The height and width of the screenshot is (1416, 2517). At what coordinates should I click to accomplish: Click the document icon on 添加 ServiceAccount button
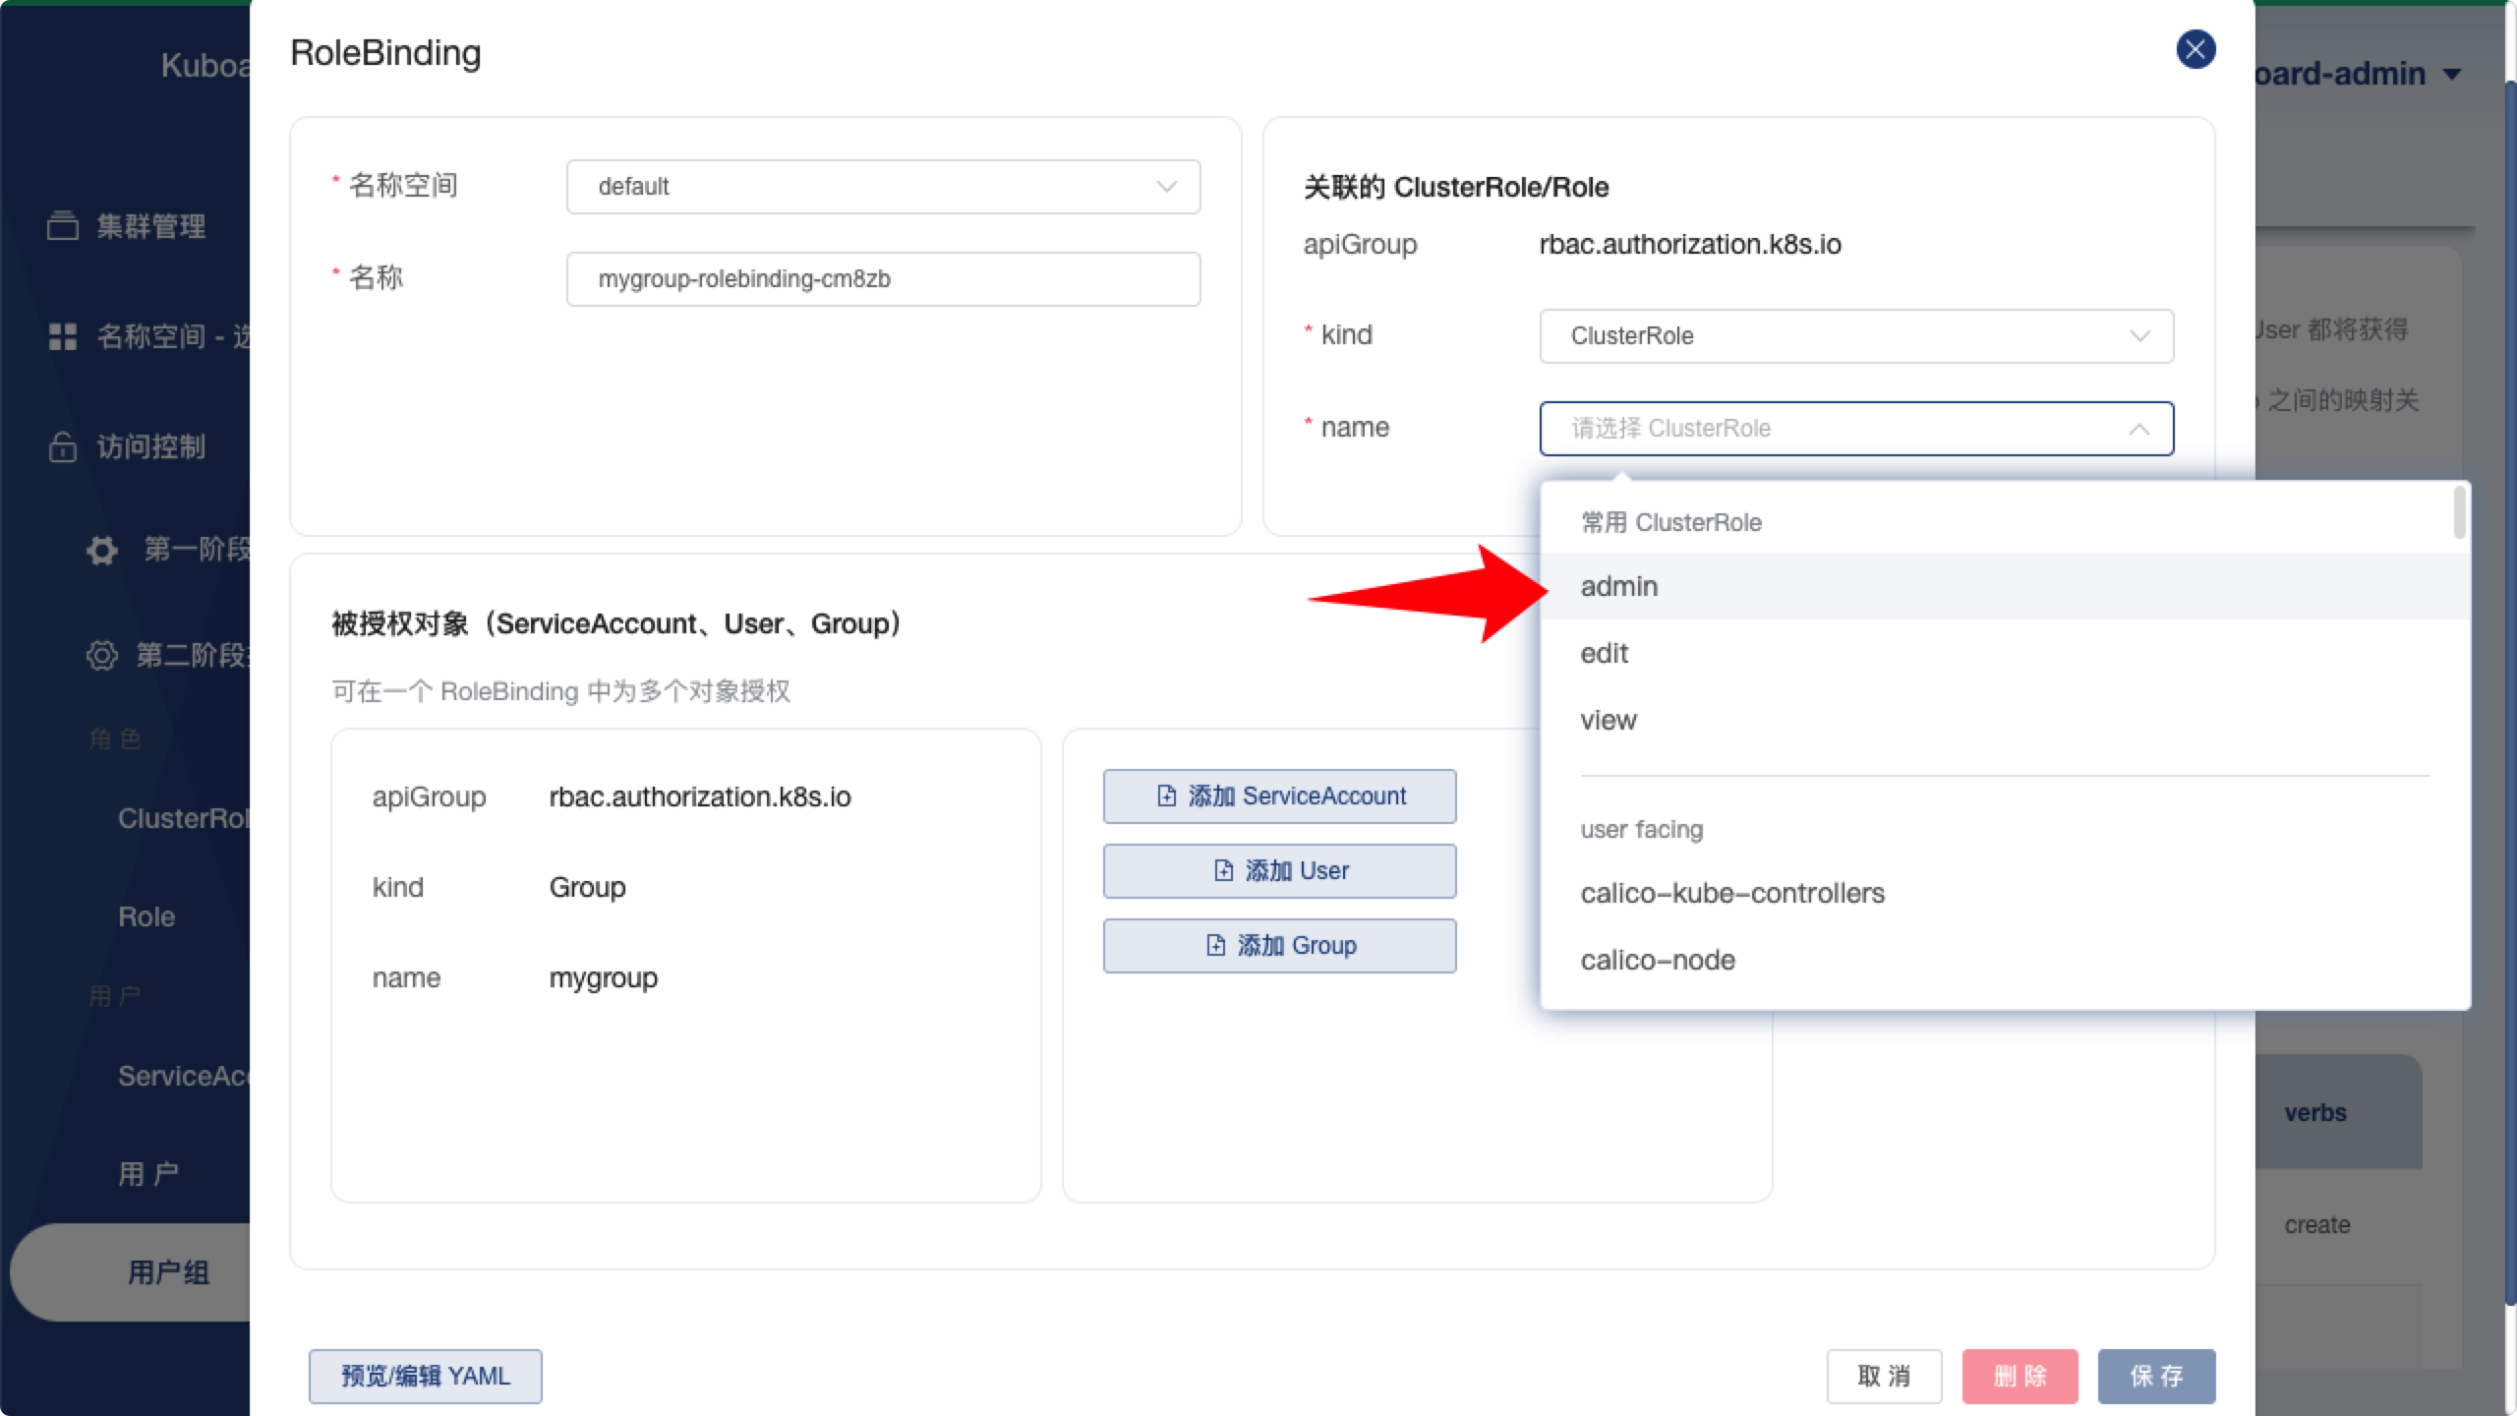click(x=1166, y=796)
